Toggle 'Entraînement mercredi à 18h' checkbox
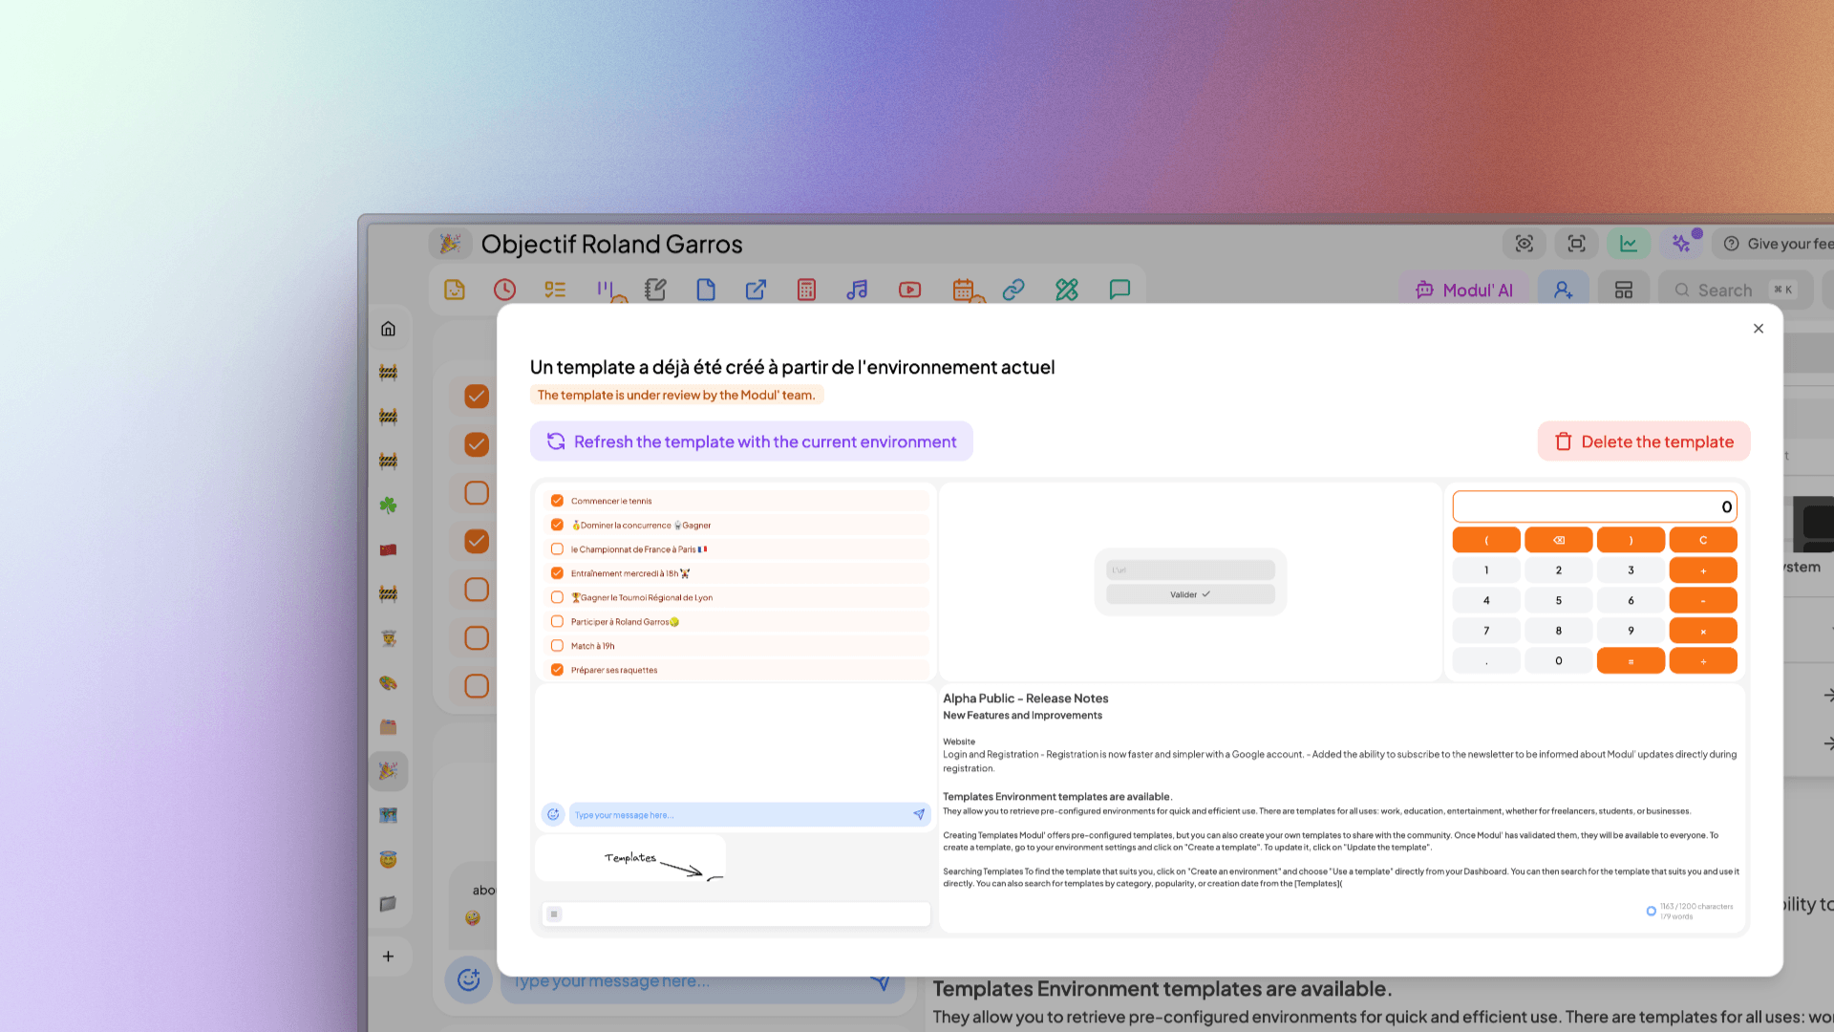Viewport: 1834px width, 1032px height. 557,572
